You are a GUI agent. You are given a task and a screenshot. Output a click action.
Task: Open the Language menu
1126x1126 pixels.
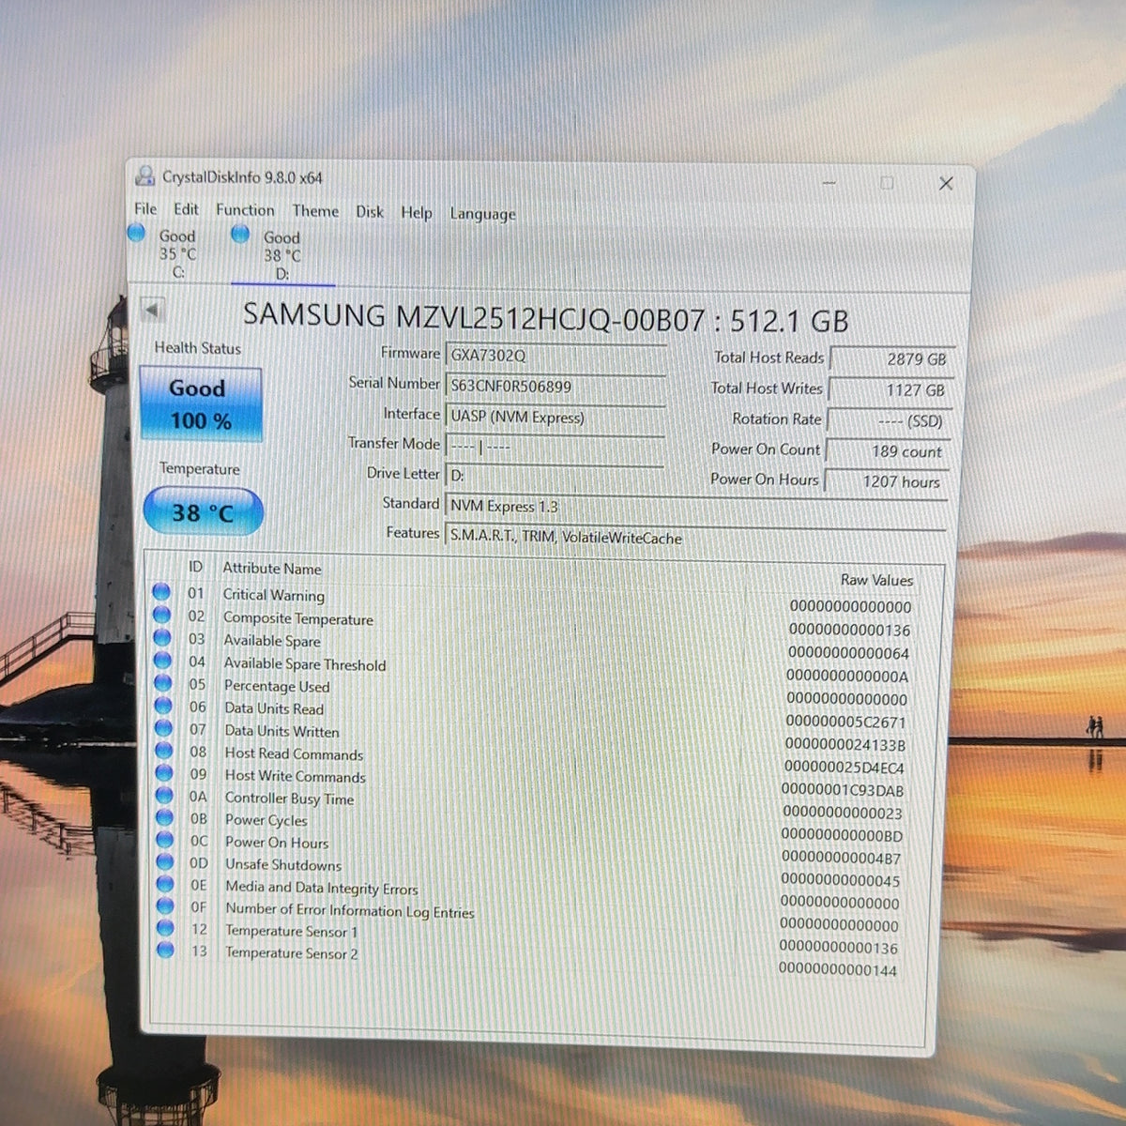[x=482, y=214]
